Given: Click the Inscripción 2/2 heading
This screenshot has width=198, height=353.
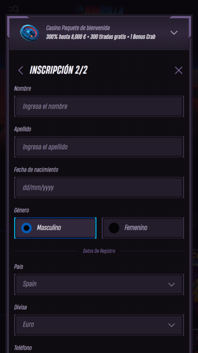Looking at the screenshot, I should [59, 71].
